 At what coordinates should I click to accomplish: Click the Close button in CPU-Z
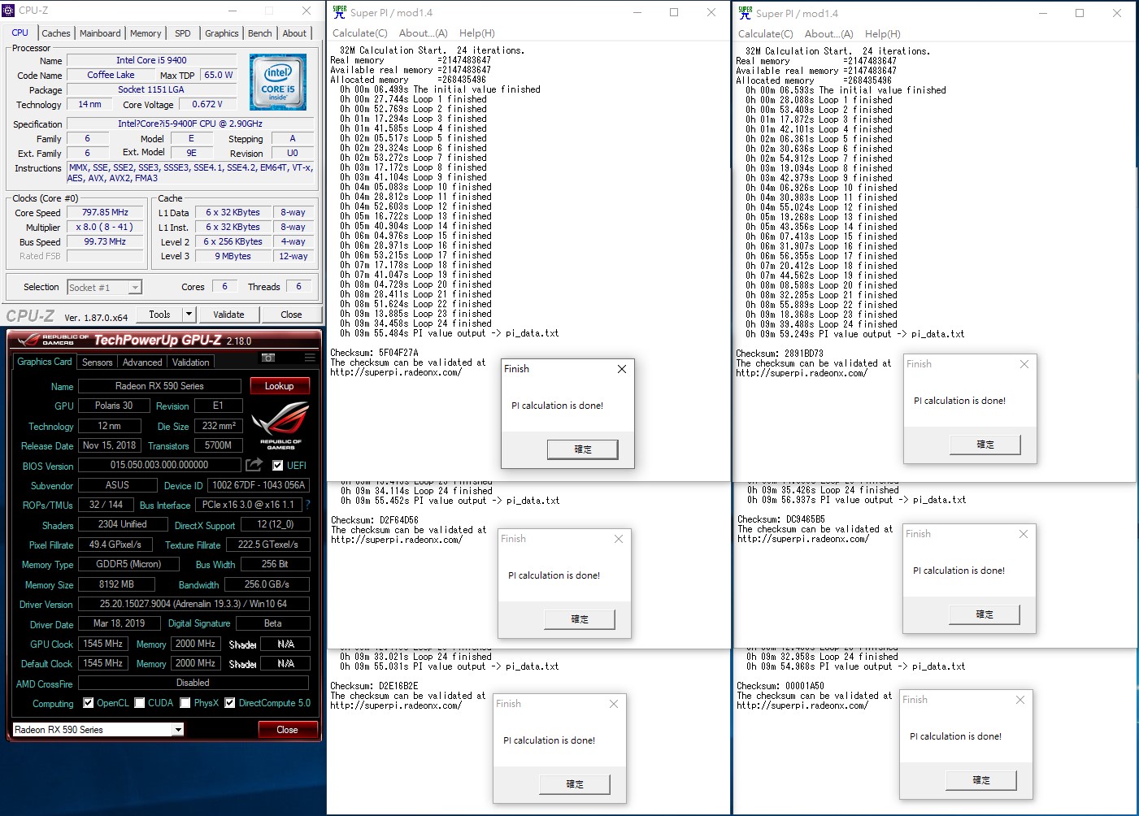point(291,315)
